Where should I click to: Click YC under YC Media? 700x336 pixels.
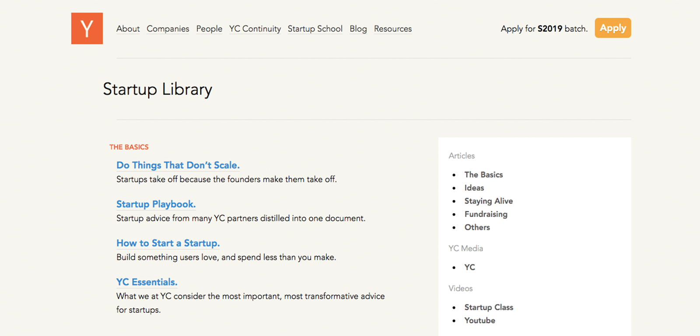tap(470, 267)
